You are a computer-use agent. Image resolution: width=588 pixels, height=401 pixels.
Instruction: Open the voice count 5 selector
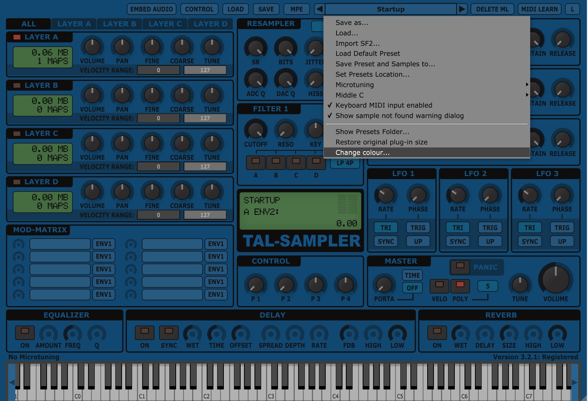point(488,286)
